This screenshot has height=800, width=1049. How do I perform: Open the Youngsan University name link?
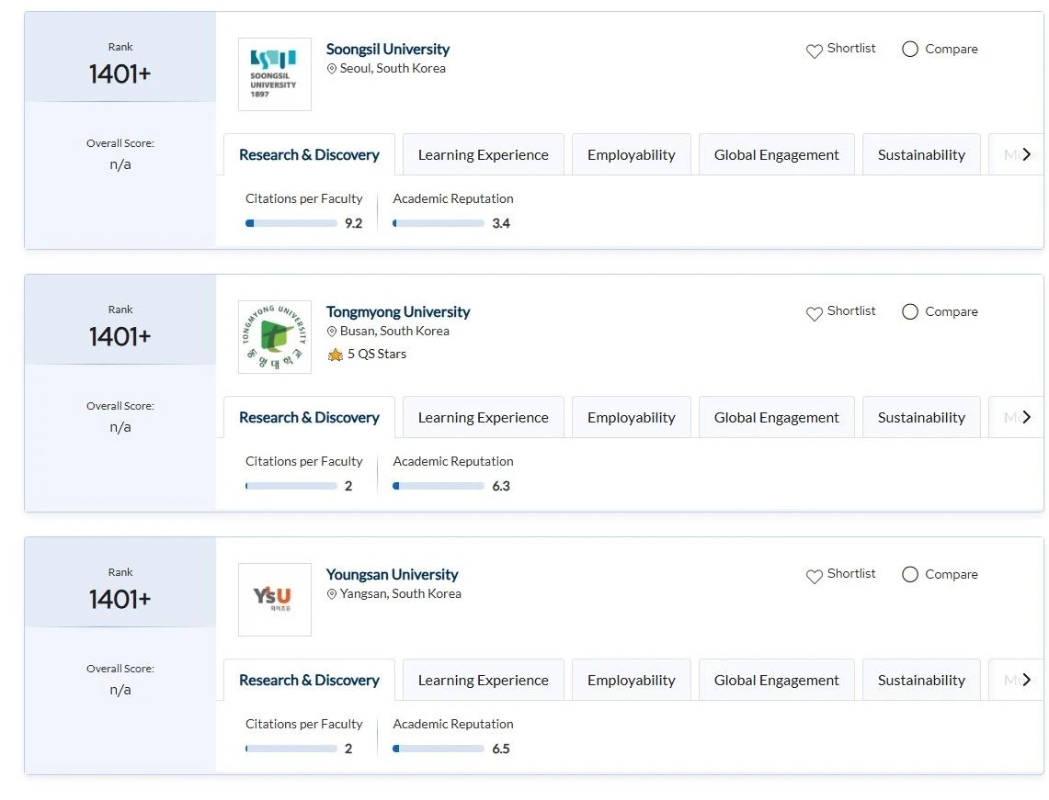(392, 574)
